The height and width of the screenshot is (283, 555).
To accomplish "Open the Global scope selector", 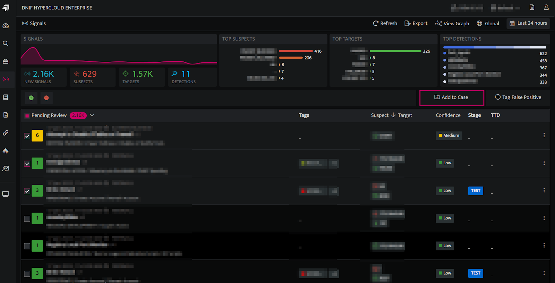I will coord(488,23).
